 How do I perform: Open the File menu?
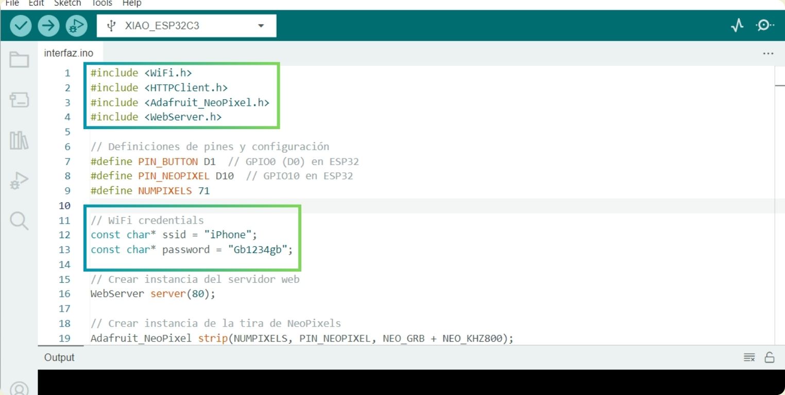12,3
